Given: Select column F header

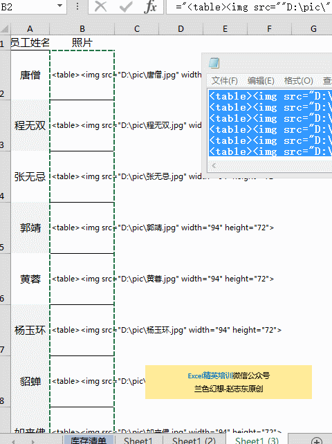Looking at the screenshot, I should 269,29.
